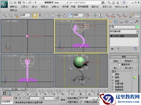The width and height of the screenshot is (141, 105).
Task: Select the Select and Link chain tool
Action: pos(5,15)
